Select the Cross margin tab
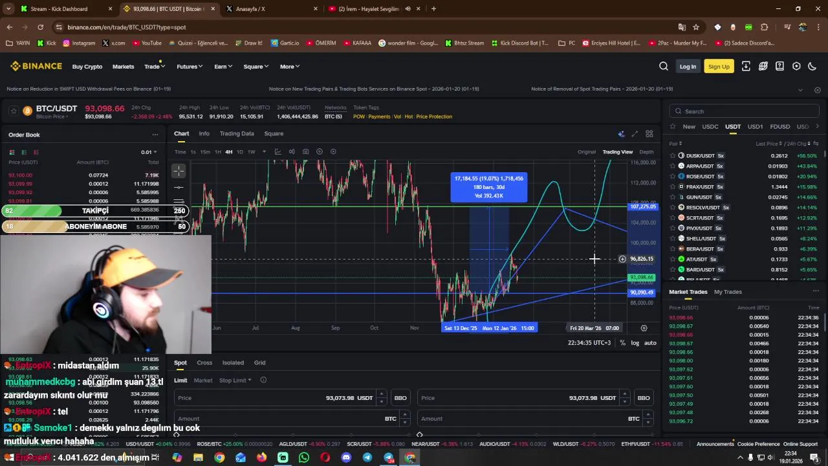This screenshot has width=828, height=466. (204, 363)
